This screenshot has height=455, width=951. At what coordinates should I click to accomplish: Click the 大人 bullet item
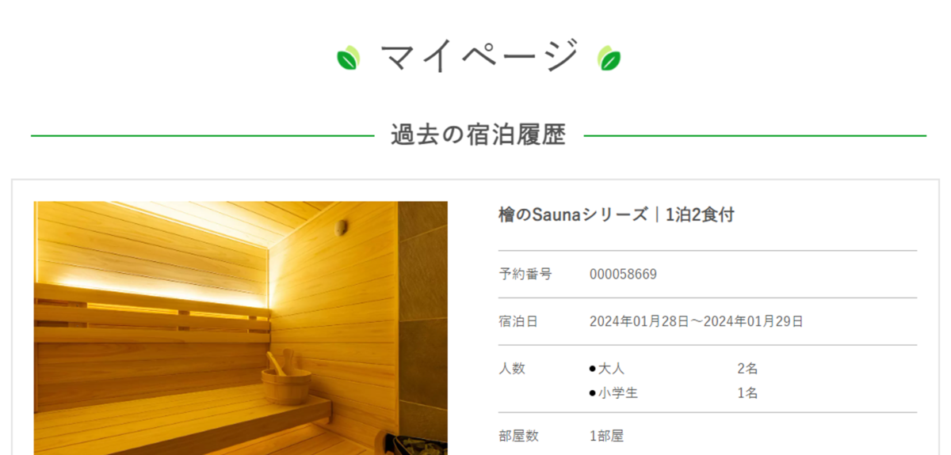point(606,369)
